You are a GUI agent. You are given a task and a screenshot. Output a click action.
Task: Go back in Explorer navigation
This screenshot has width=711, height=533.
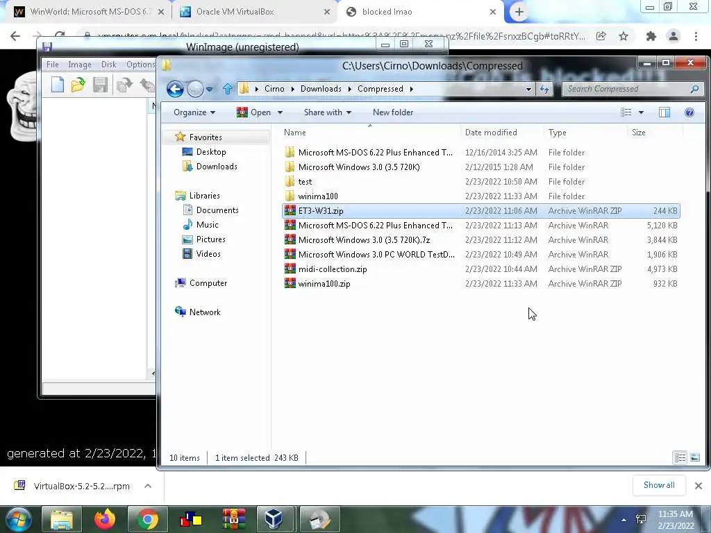[175, 89]
